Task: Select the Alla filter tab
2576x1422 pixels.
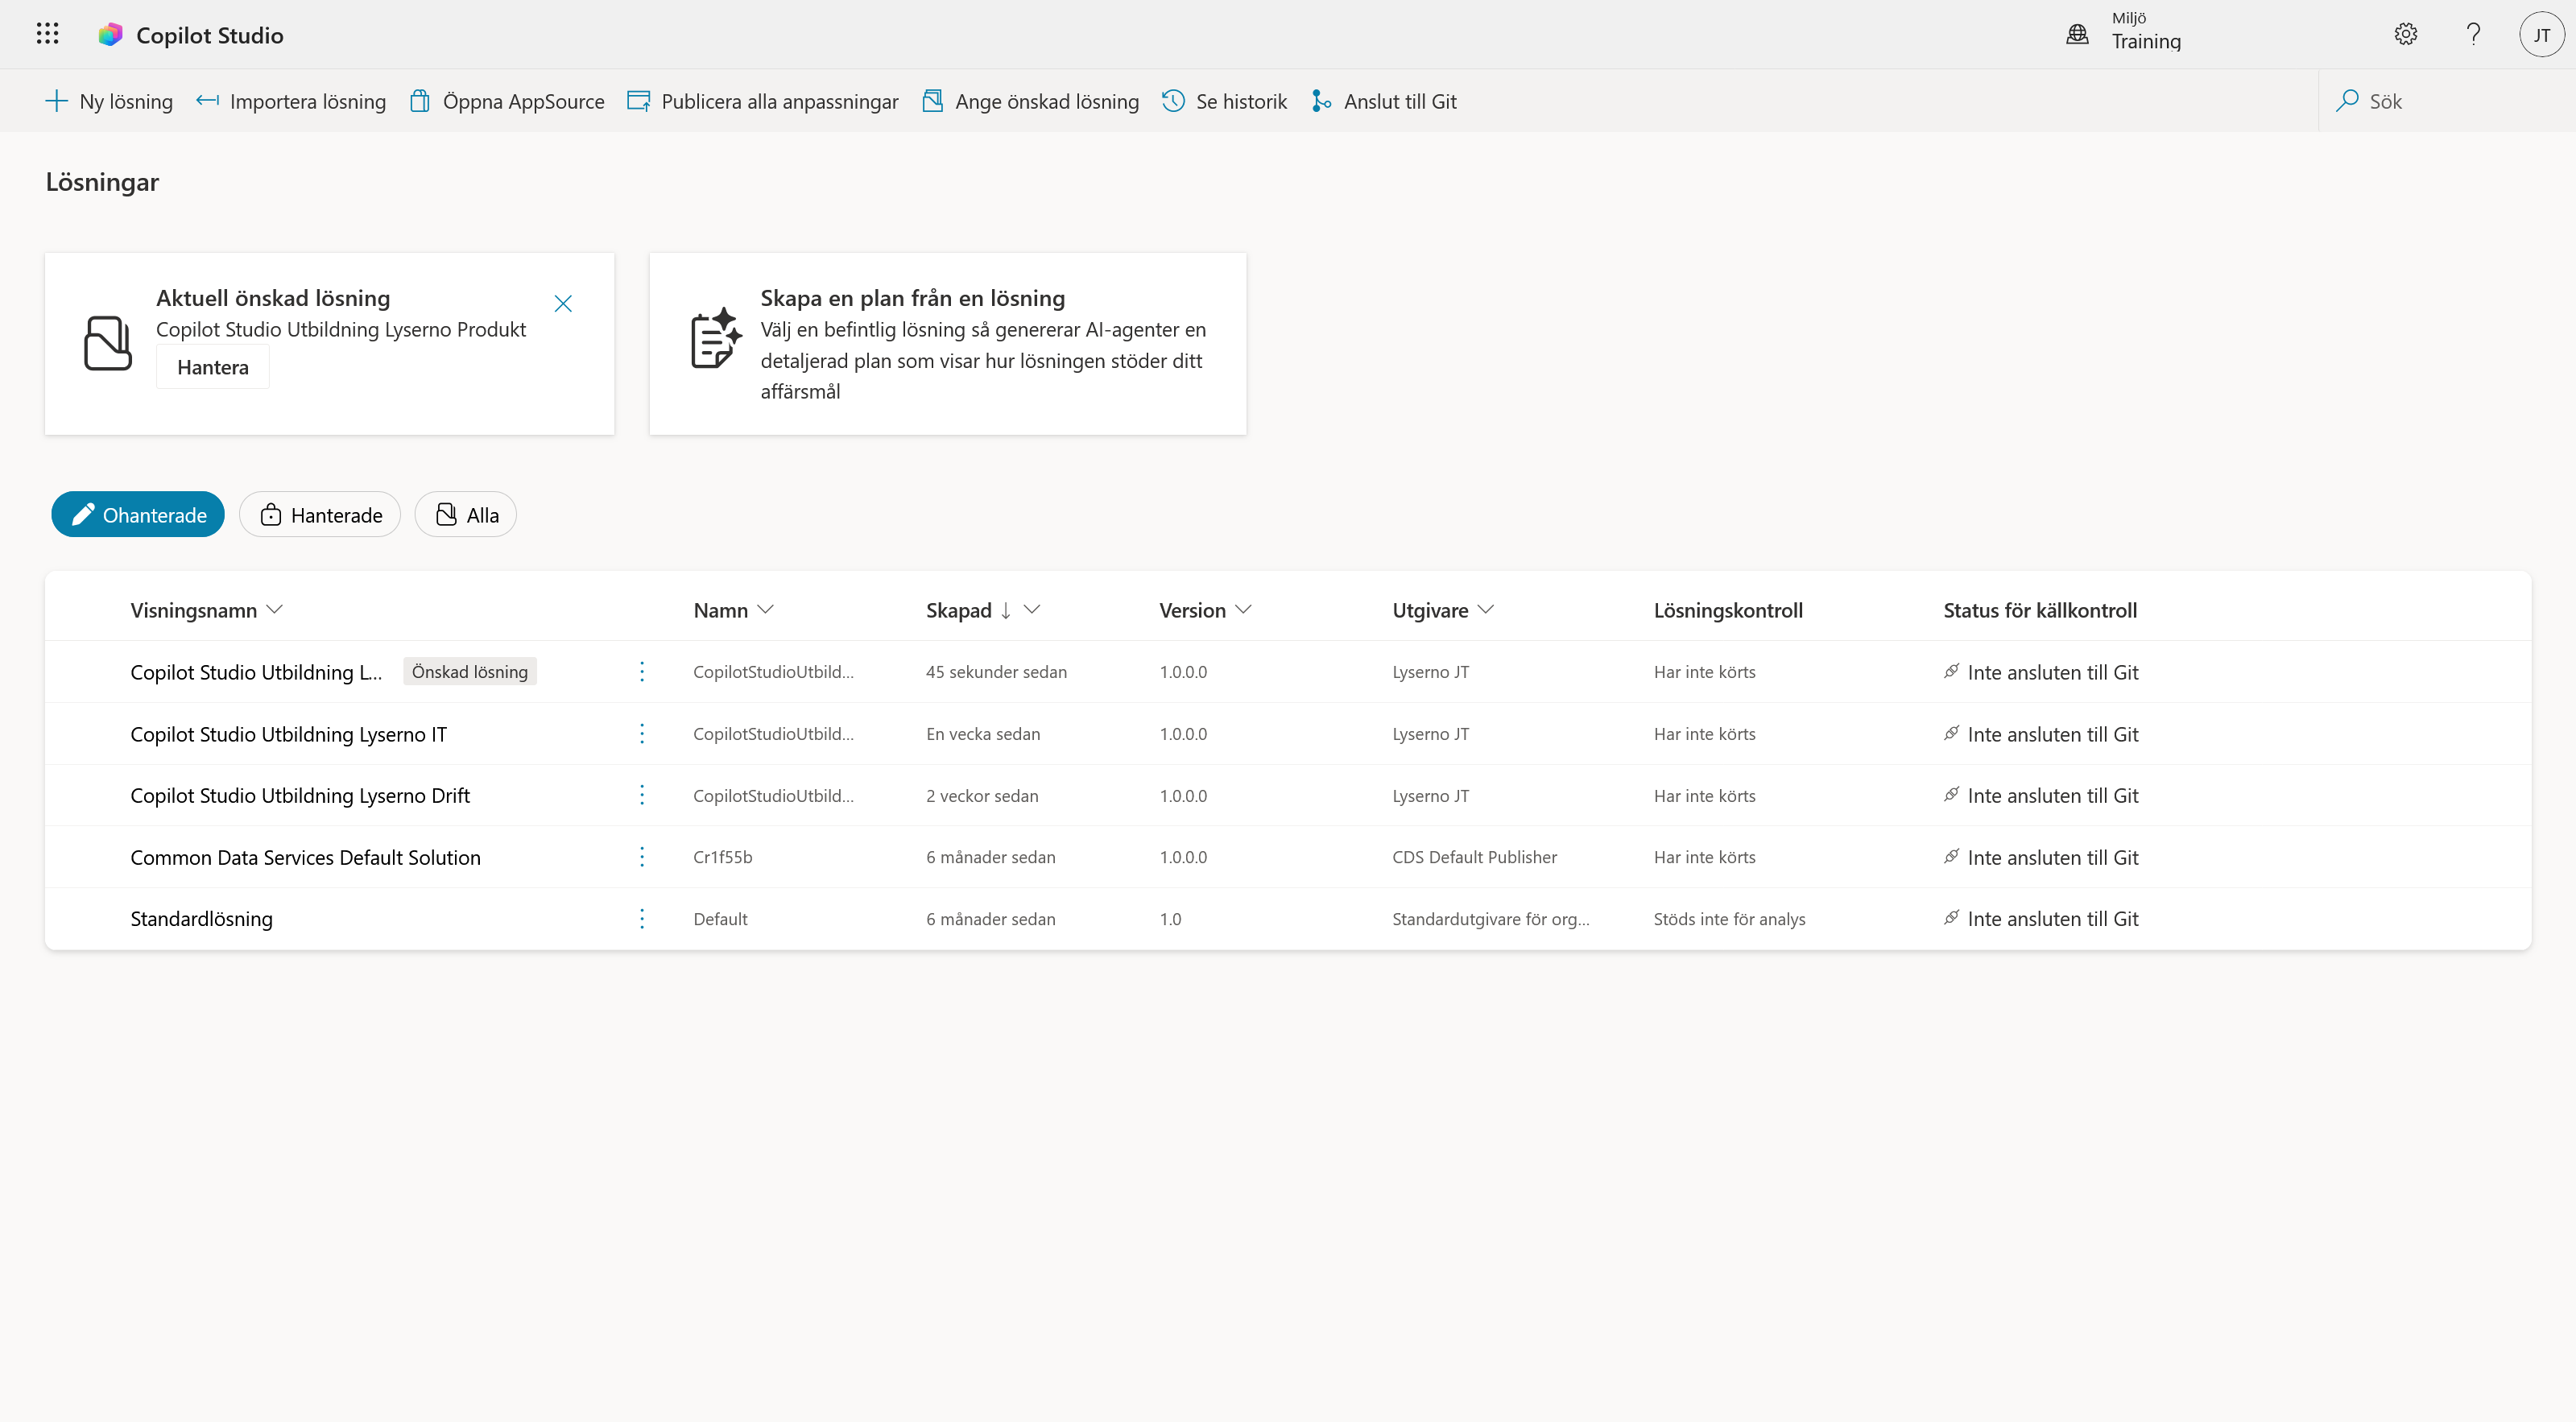Action: (x=466, y=514)
